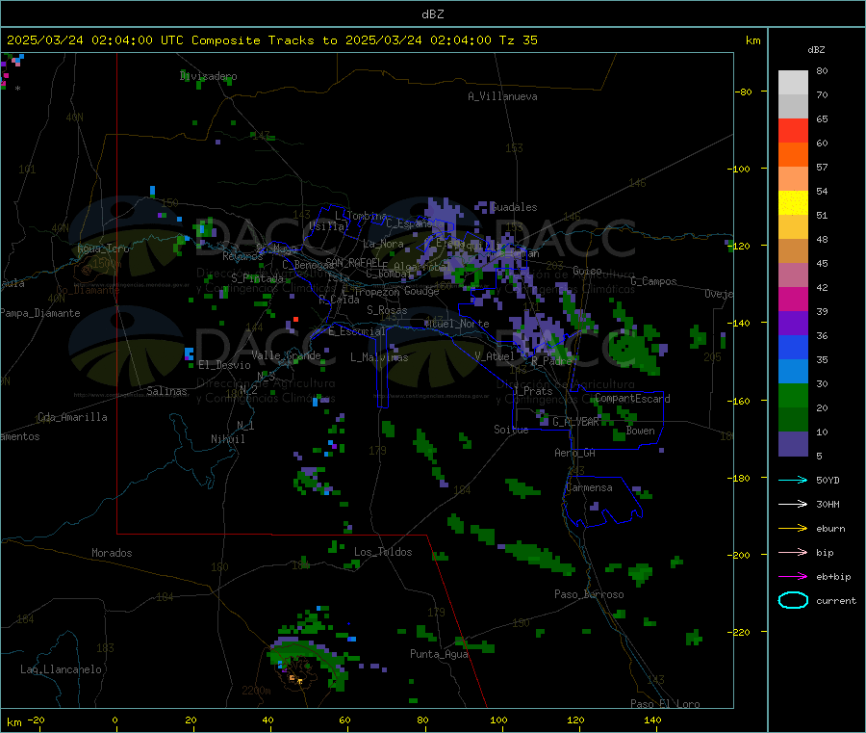This screenshot has height=733, width=866.
Task: Click the 42 dBZ rose legend swatch
Action: pyautogui.click(x=793, y=275)
